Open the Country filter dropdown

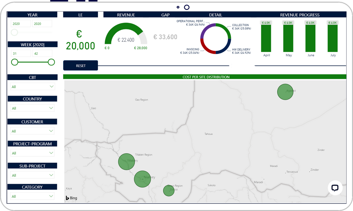[32, 108]
